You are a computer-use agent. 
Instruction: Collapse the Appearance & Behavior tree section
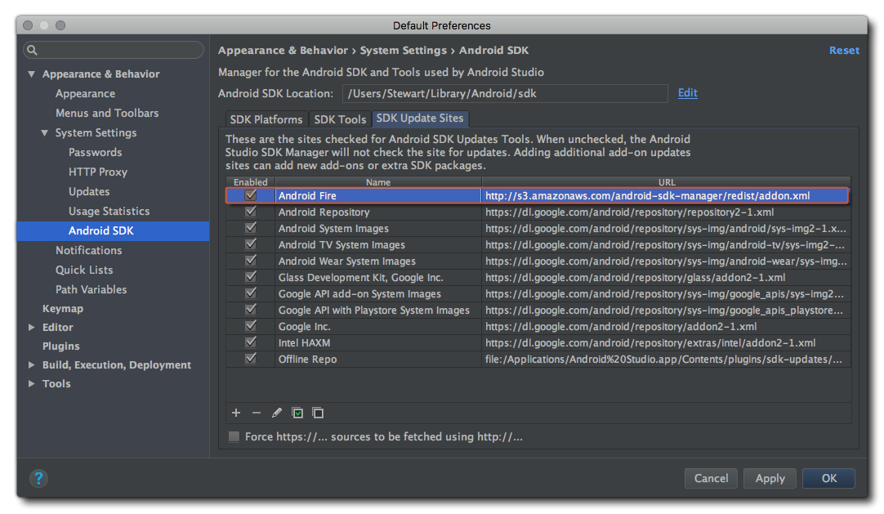point(32,74)
